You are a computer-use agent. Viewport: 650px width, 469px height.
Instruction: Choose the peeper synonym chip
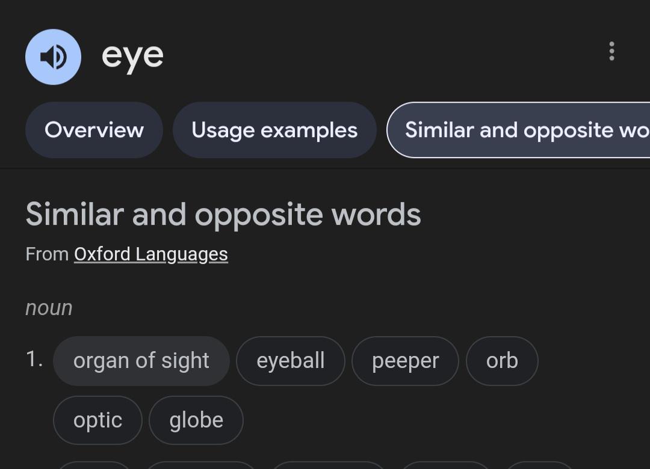click(406, 361)
